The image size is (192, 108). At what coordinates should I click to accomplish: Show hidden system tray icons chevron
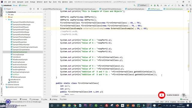[x=164, y=105]
